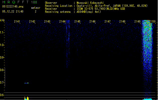The width and height of the screenshot is (158, 100).
Task: Click time axis label 2142
Action: coord(32,21)
